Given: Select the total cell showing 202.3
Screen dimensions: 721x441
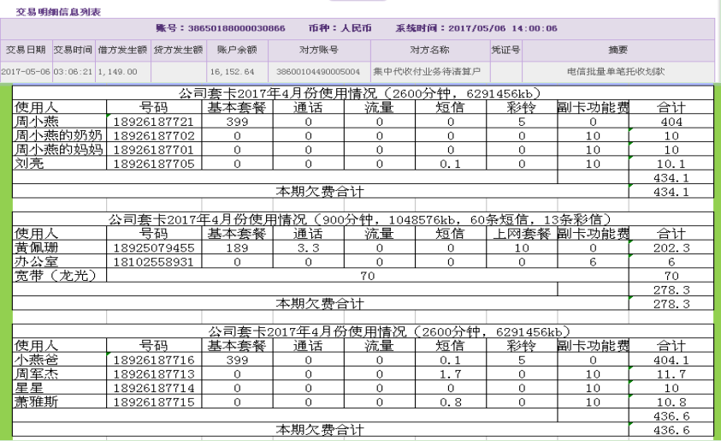Looking at the screenshot, I should pos(670,247).
